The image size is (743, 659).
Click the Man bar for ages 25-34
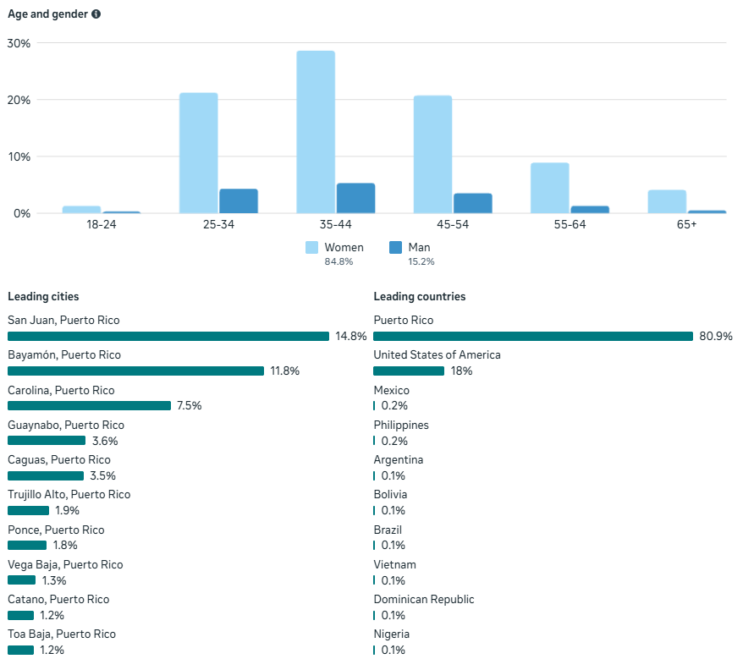click(239, 200)
